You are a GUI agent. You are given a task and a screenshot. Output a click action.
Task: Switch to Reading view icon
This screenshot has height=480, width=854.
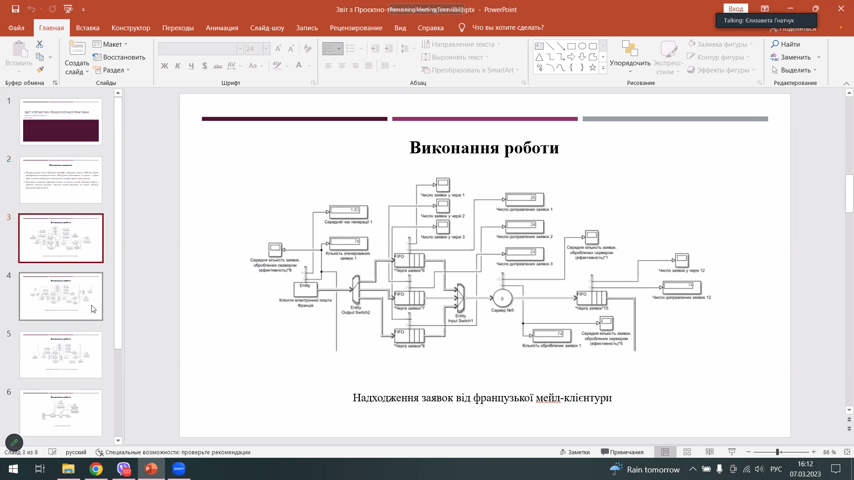pos(709,452)
